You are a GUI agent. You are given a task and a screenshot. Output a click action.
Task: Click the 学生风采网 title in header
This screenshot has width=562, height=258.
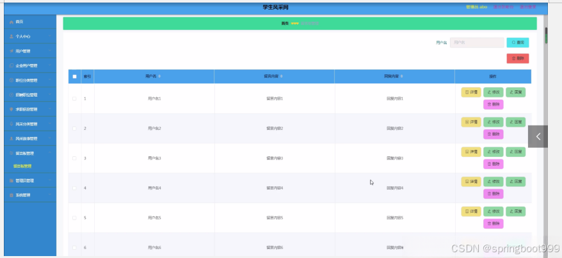point(275,7)
